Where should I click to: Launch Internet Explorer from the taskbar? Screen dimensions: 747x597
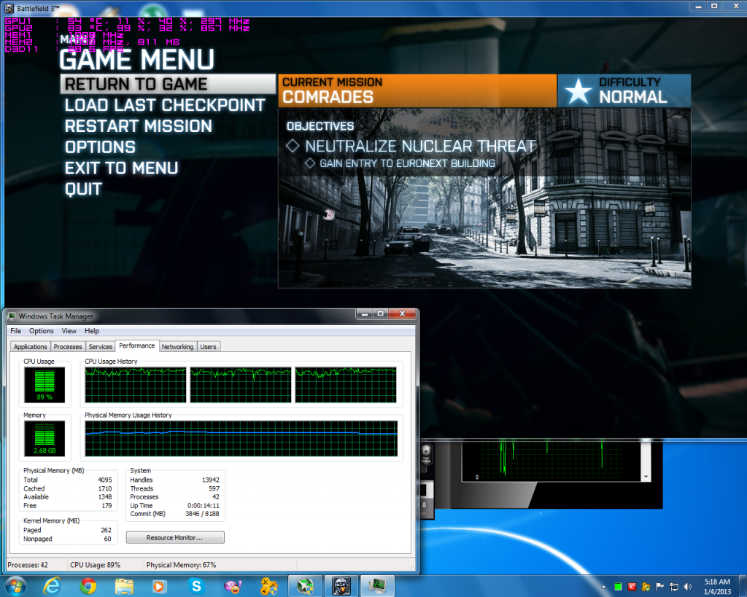(x=52, y=586)
